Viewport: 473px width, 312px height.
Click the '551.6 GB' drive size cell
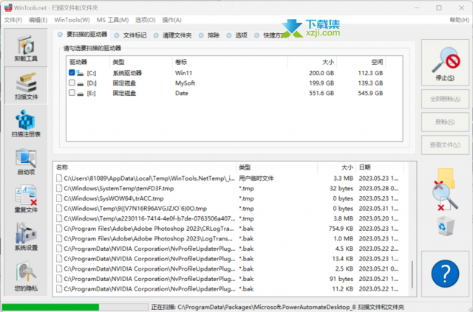click(321, 94)
